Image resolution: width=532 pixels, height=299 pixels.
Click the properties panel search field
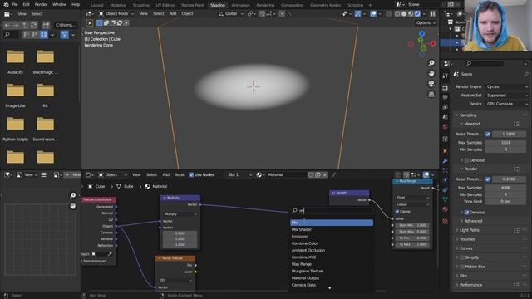(485, 64)
